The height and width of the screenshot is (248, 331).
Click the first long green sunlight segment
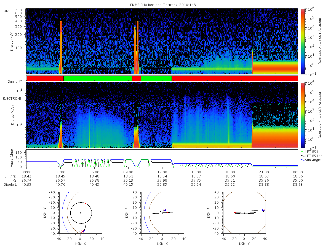tap(98, 78)
